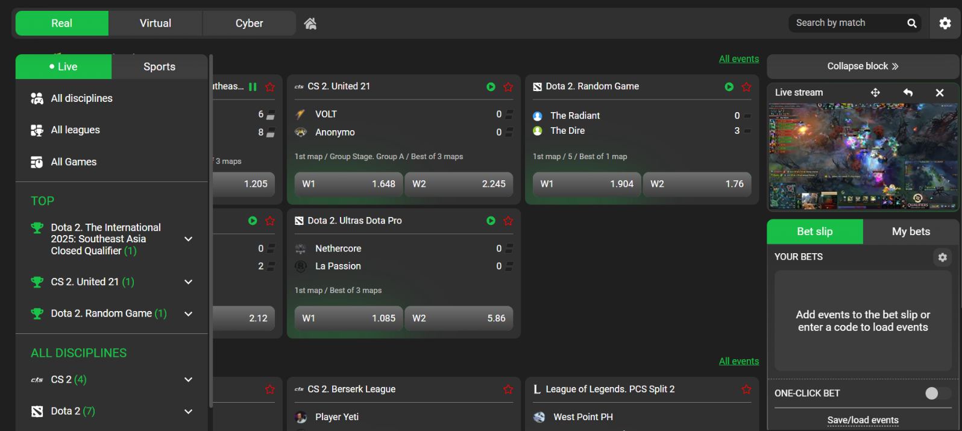The width and height of the screenshot is (962, 431).
Task: Click the Live stream video thumbnail
Action: [x=862, y=157]
